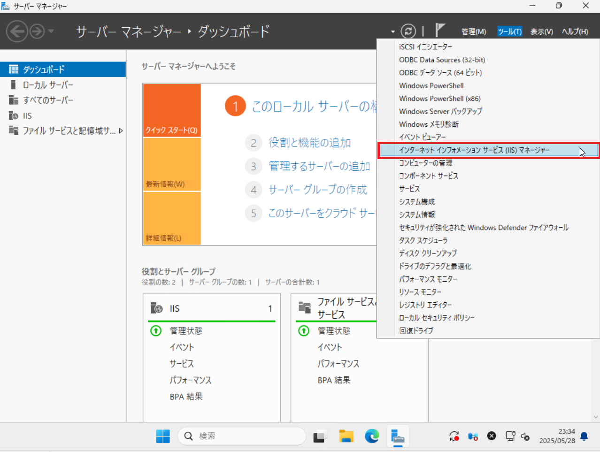Open ディスク クリーンアップ

point(488,253)
